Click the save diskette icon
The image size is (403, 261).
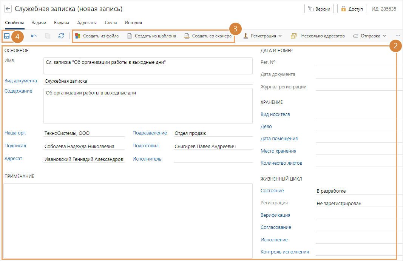(7, 36)
